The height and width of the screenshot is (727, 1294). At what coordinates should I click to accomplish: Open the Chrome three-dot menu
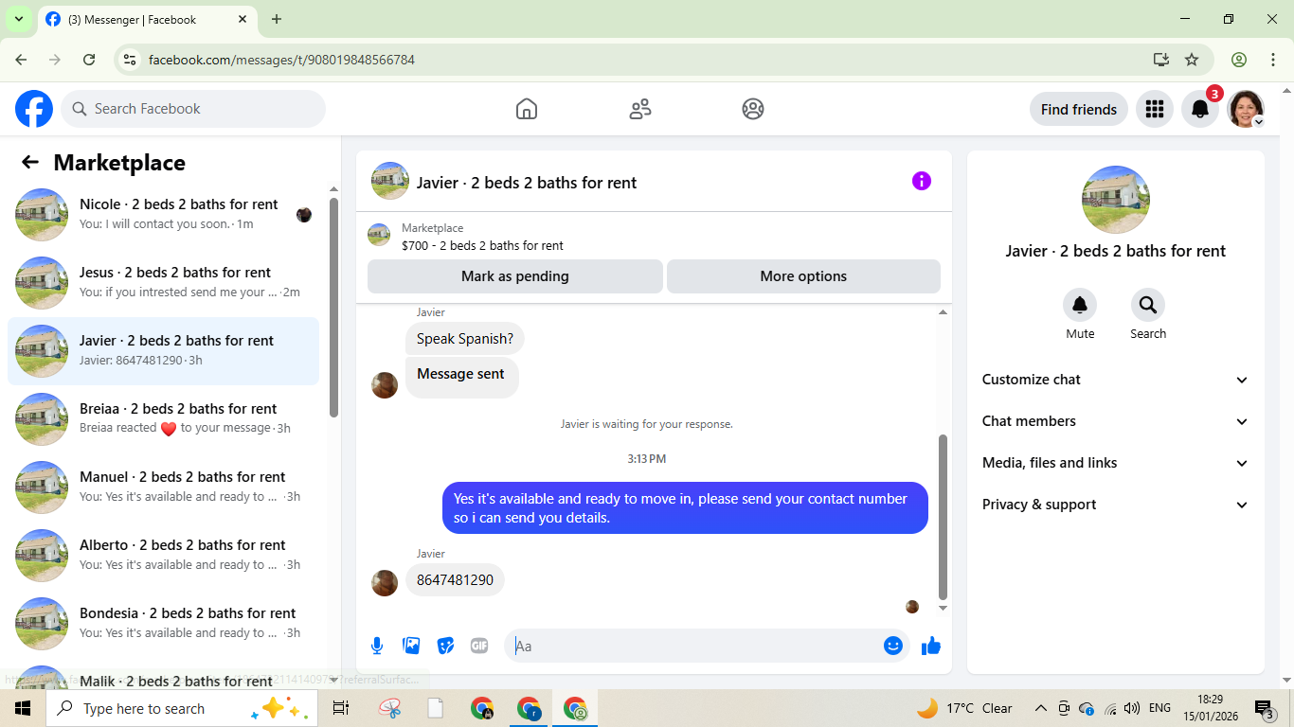[x=1273, y=60]
